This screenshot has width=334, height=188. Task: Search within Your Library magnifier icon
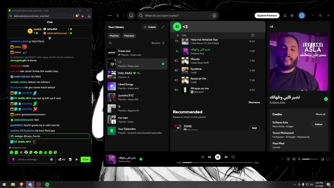pyautogui.click(x=110, y=43)
